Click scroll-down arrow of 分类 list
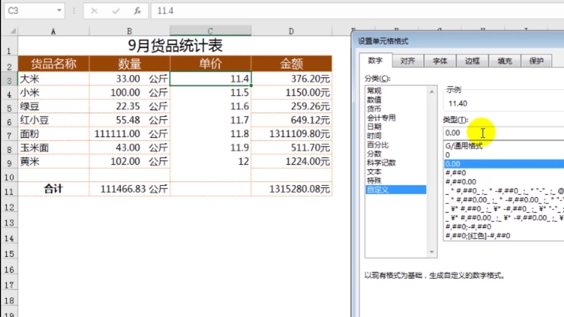This screenshot has width=564, height=317. coord(432,251)
